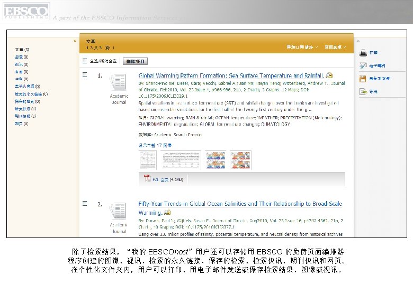Open 保存的检索 (0) folder link
The width and height of the screenshot is (413, 285).
pyautogui.click(x=28, y=101)
